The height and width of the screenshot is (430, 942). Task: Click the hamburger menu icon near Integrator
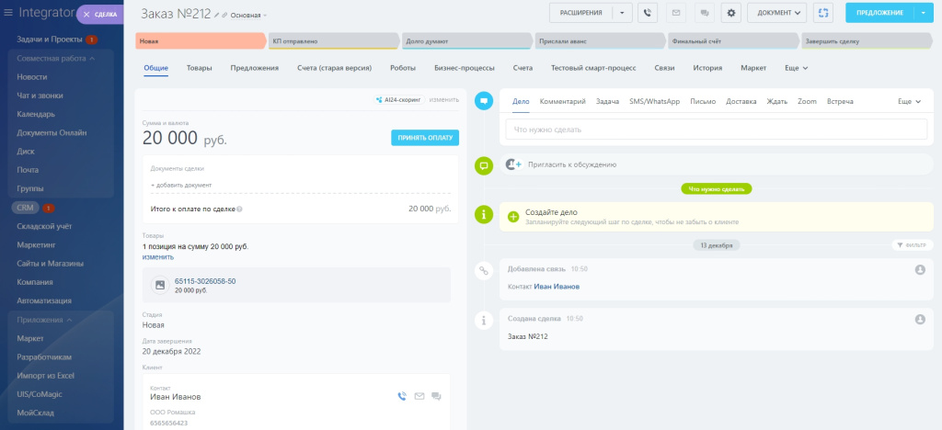pos(8,14)
